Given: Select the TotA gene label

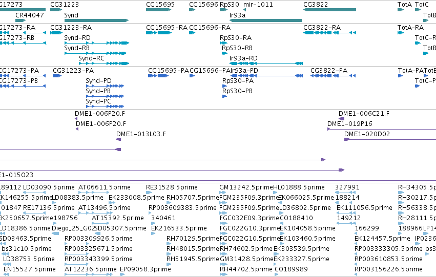Looking at the screenshot, I should (x=405, y=5).
